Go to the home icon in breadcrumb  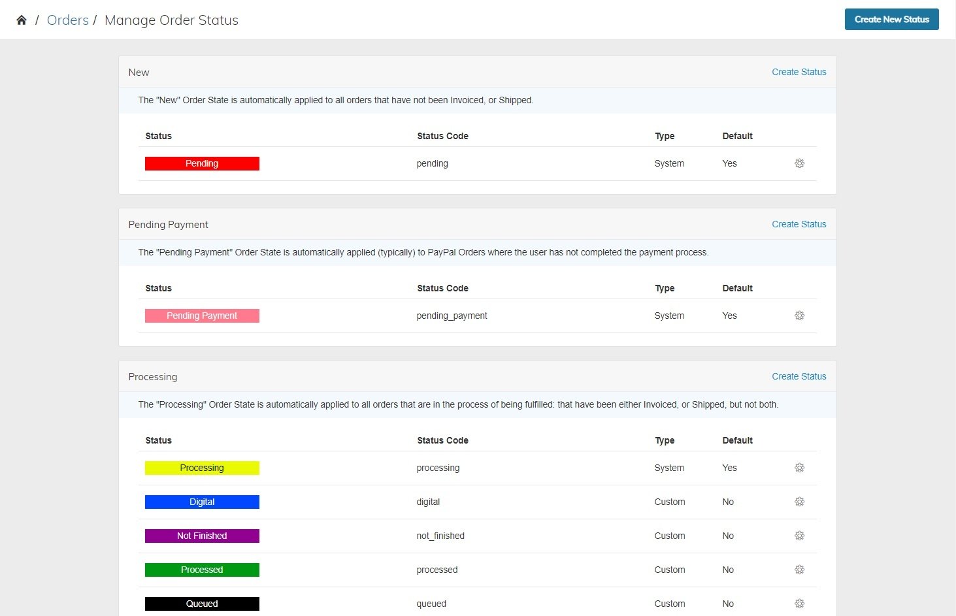pos(22,20)
